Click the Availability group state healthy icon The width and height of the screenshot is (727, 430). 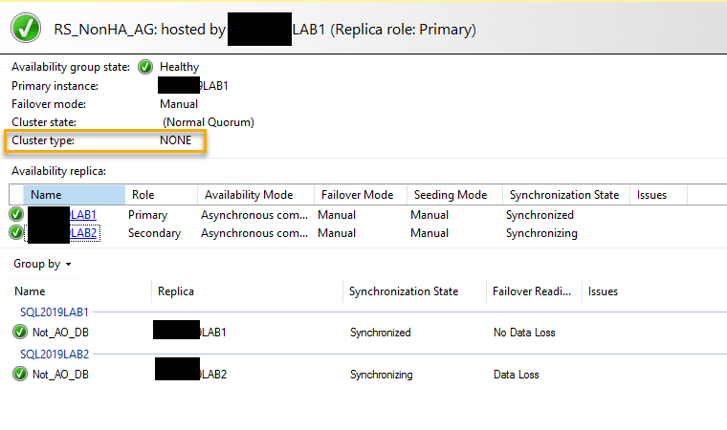[x=145, y=67]
